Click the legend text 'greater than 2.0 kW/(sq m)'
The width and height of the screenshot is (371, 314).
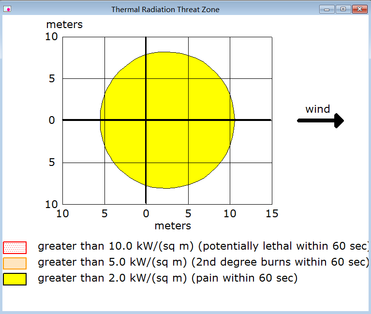(112, 278)
